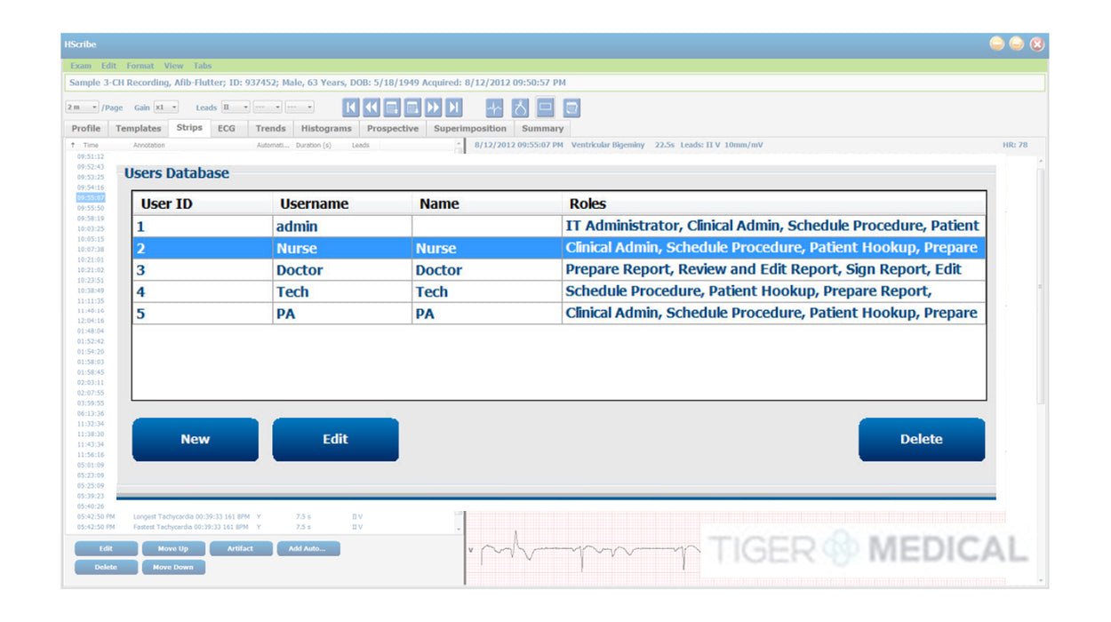This screenshot has height=622, width=1111.
Task: Click the context window icon at toolbar end
Action: (x=571, y=107)
